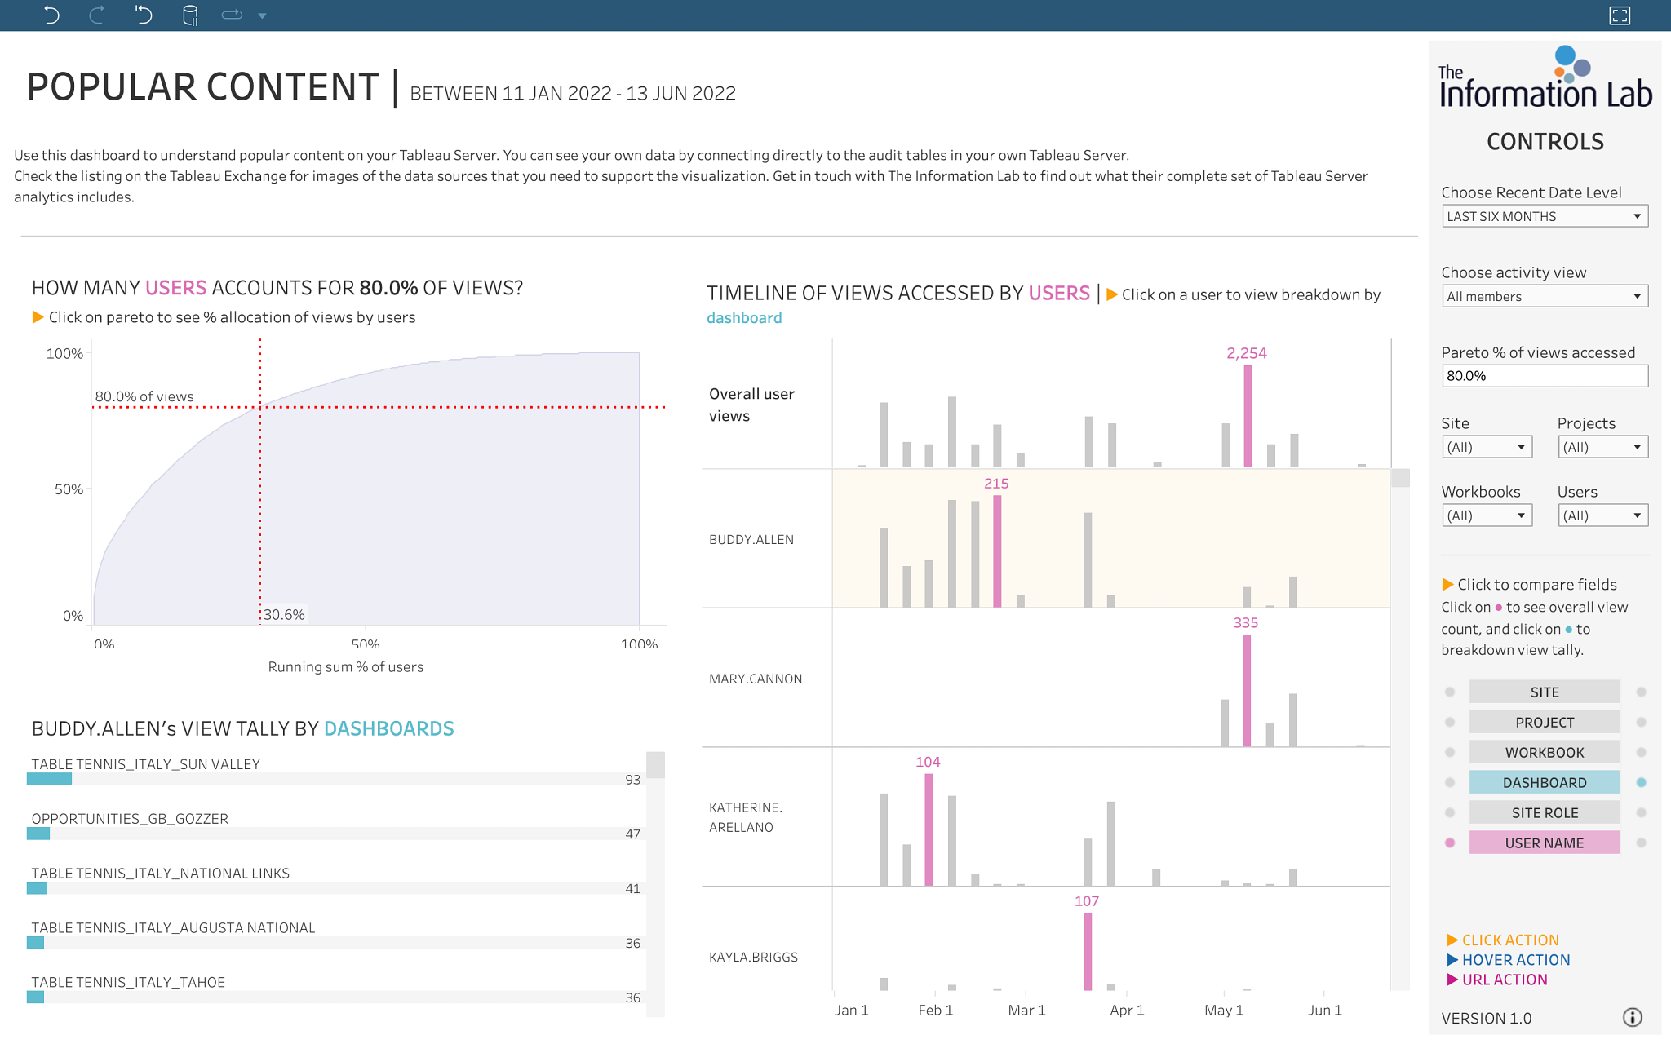
Task: Click the pareto curve at the 30.6% marker
Action: (x=260, y=405)
